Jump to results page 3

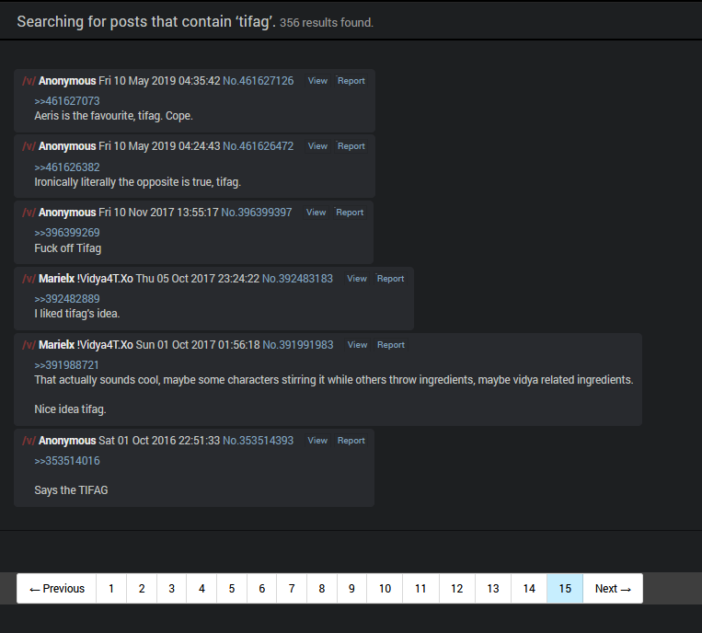pyautogui.click(x=171, y=589)
